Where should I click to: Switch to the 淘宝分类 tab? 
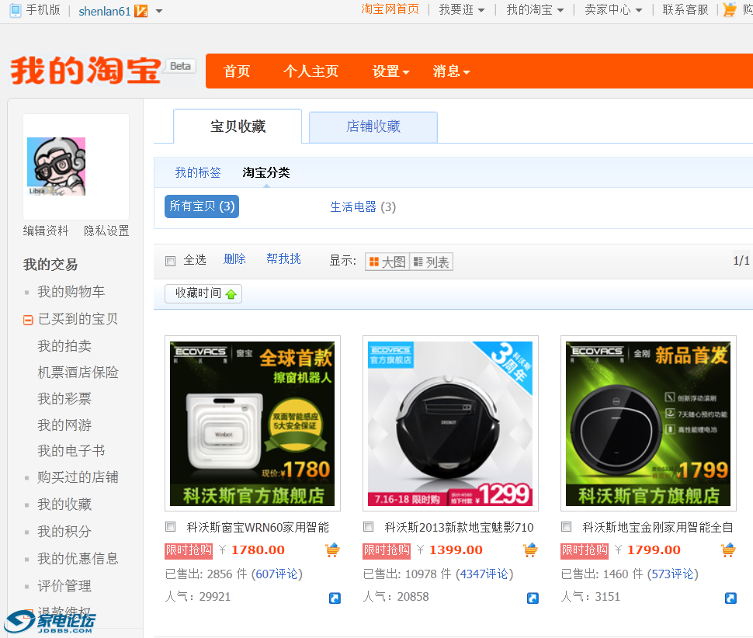265,172
